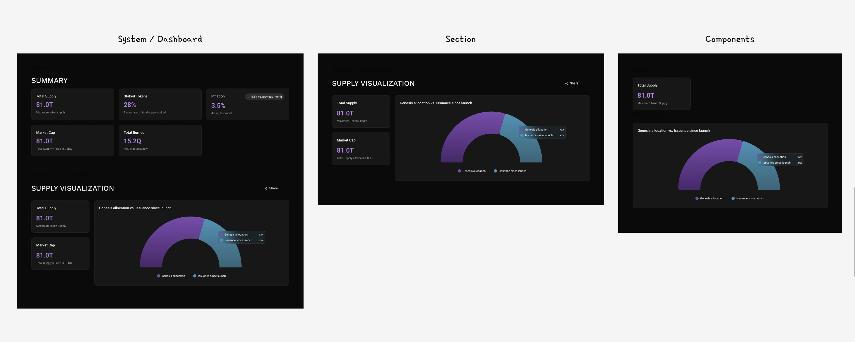Click the 3.5% inflation value
This screenshot has height=342, width=855.
(218, 106)
